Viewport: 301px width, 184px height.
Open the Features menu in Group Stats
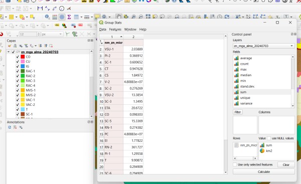point(115,30)
